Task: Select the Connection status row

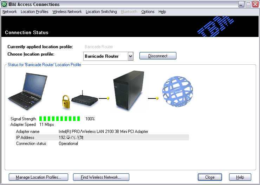Action: [x=102, y=143]
